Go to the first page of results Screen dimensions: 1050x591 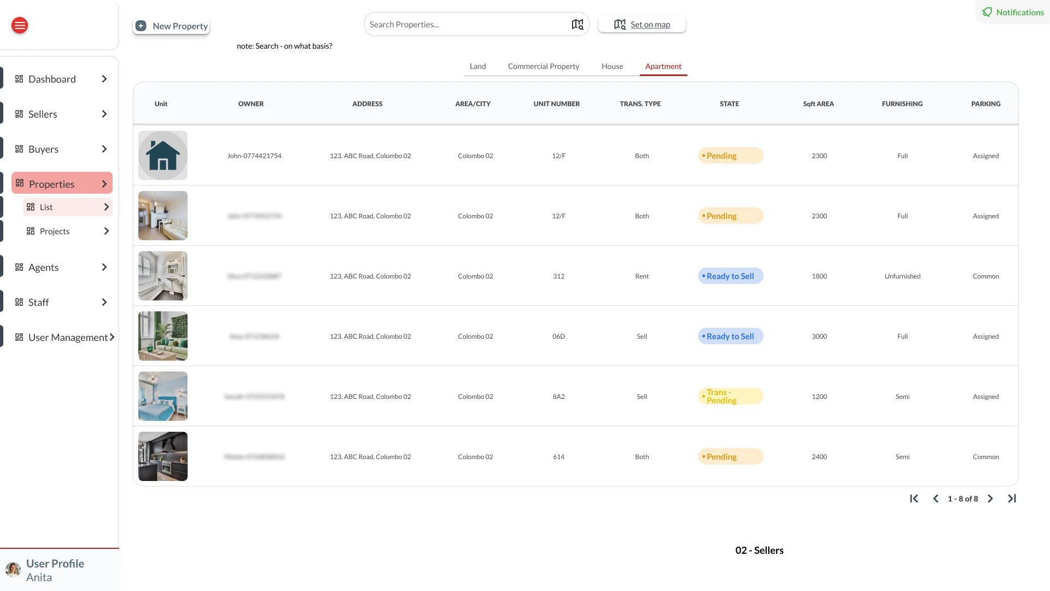pos(914,499)
